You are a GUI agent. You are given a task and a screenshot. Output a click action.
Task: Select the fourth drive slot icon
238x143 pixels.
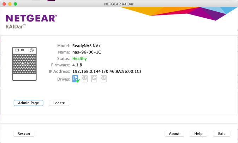[103, 79]
